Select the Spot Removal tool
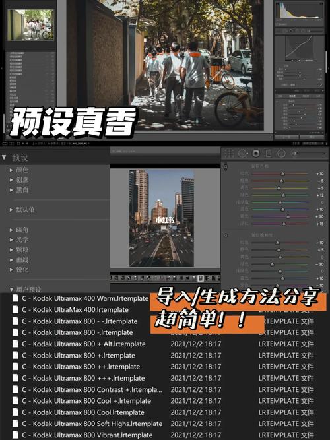The image size is (330, 440). tap(243, 154)
